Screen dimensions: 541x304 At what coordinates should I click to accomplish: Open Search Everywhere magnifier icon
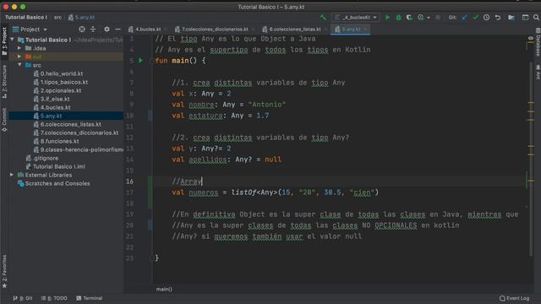pyautogui.click(x=536, y=17)
